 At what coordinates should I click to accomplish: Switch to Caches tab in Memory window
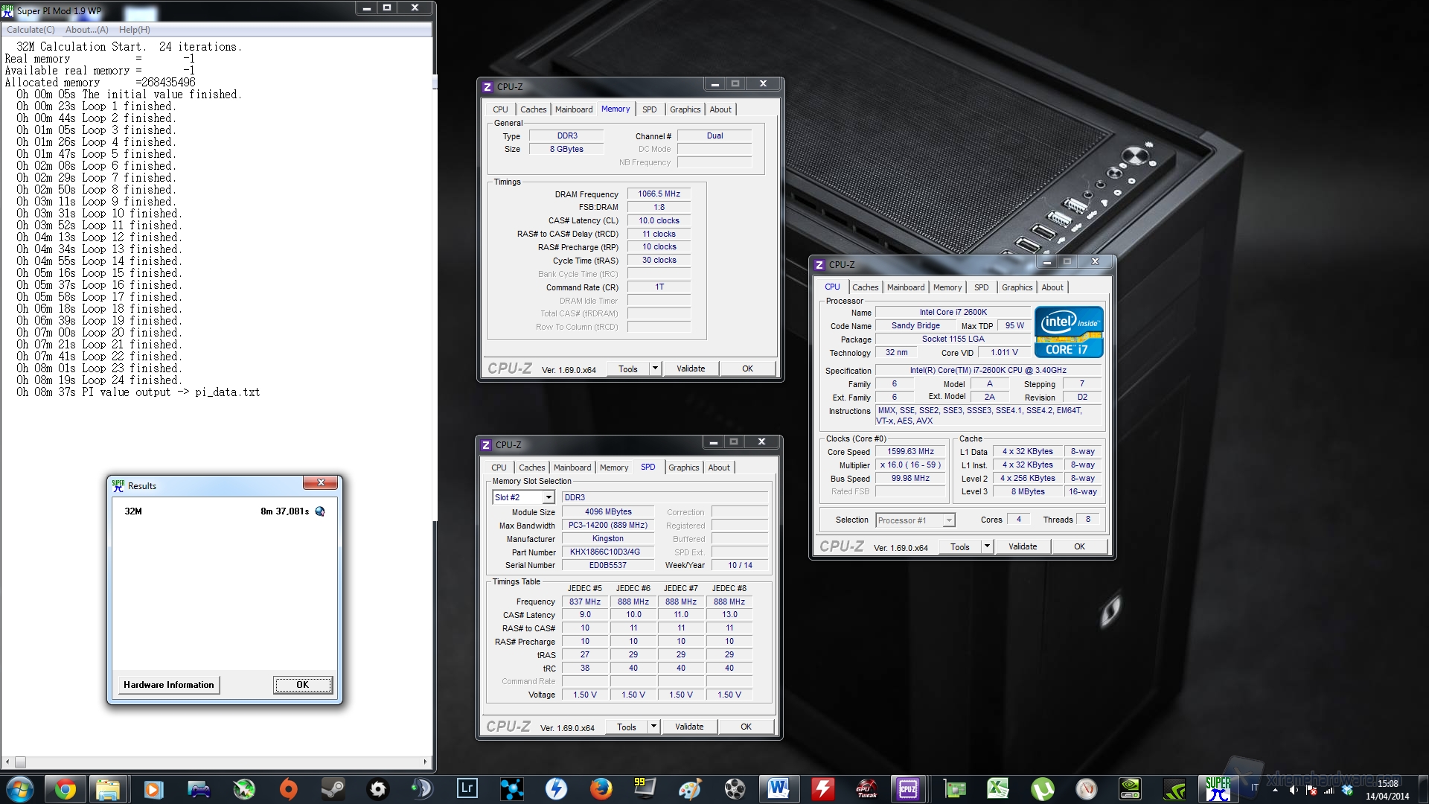point(533,109)
